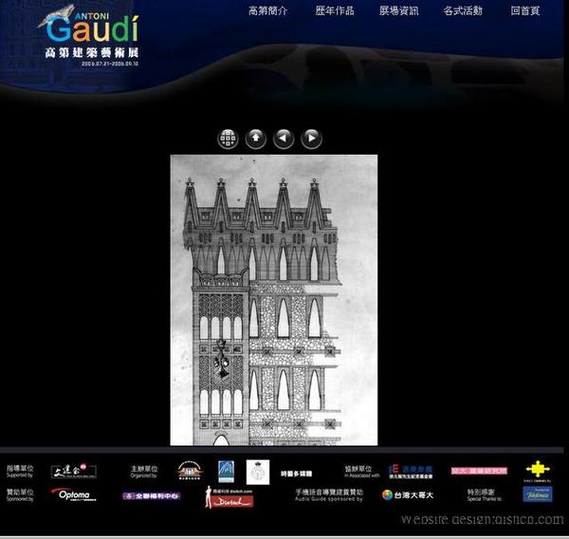Click the white square crest logo
Screen dimensions: 569x539
pos(258,473)
